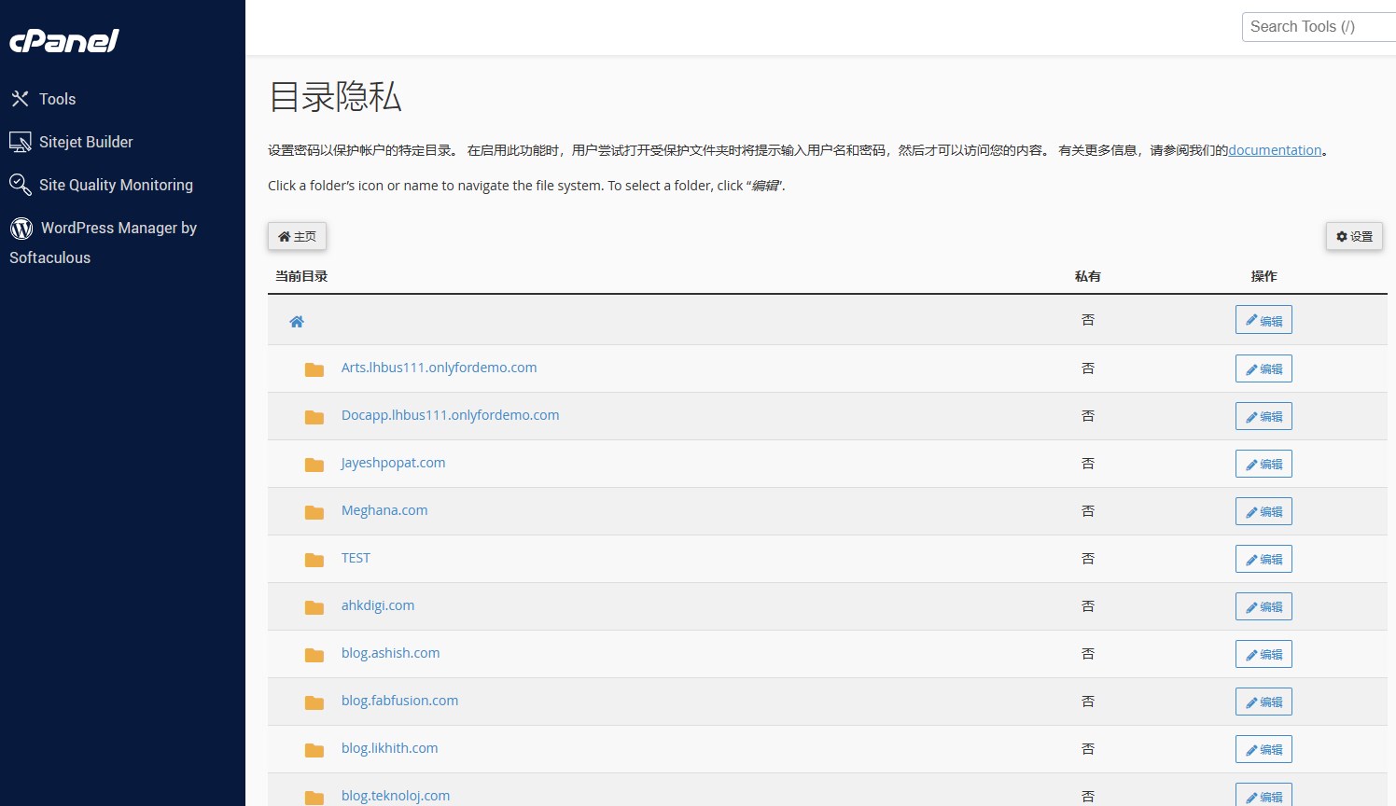Open the Tools menu item

[x=57, y=99]
